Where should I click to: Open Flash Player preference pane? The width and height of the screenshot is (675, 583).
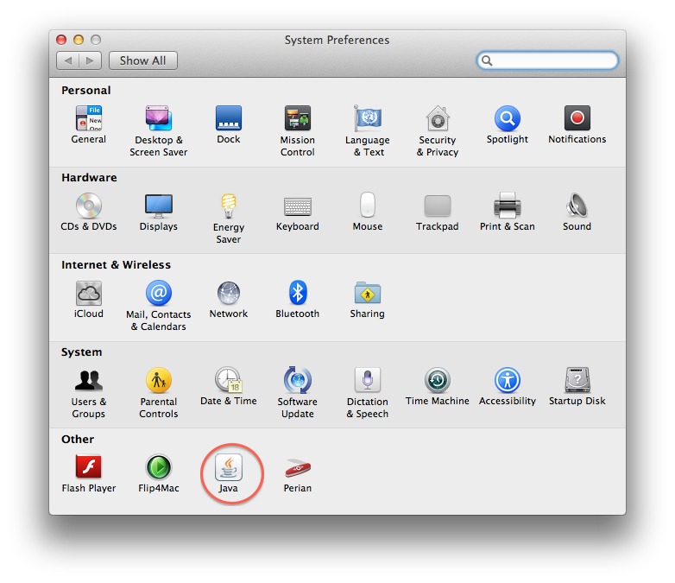pyautogui.click(x=89, y=467)
